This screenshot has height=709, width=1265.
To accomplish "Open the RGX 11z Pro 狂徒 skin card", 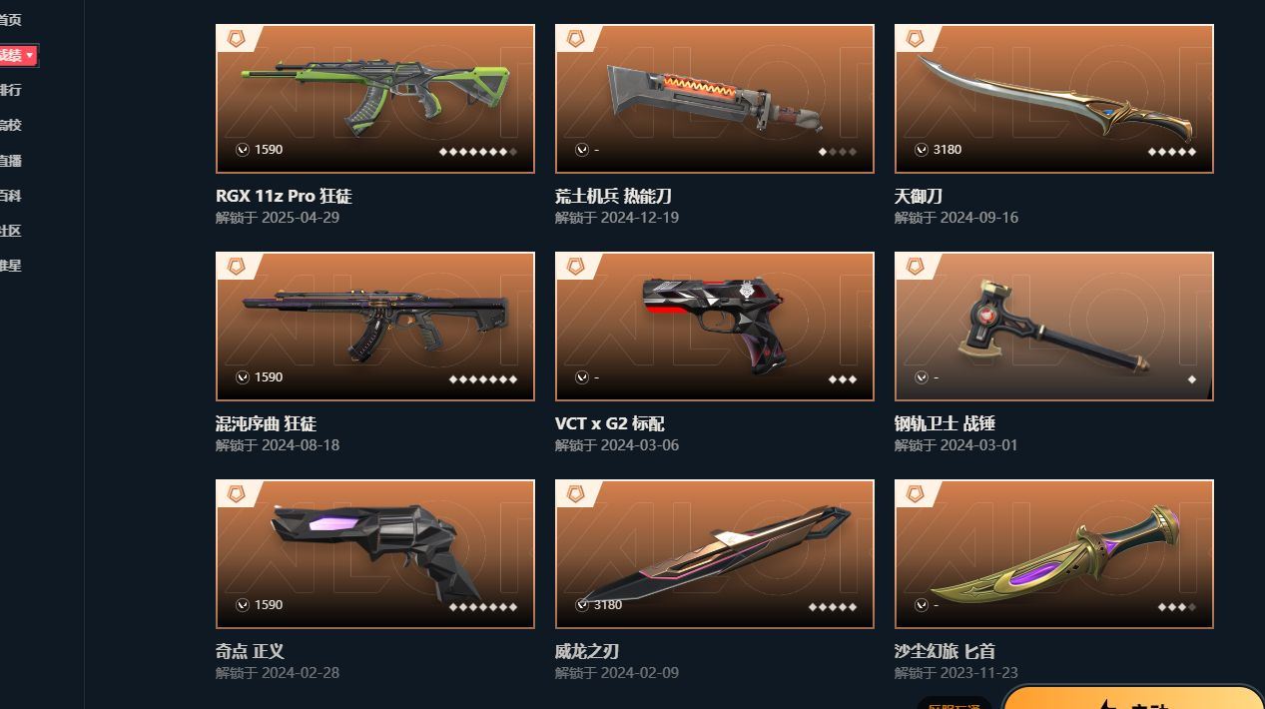I will pos(375,99).
